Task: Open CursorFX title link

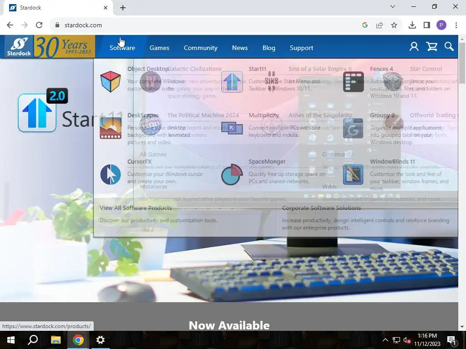Action: point(139,161)
